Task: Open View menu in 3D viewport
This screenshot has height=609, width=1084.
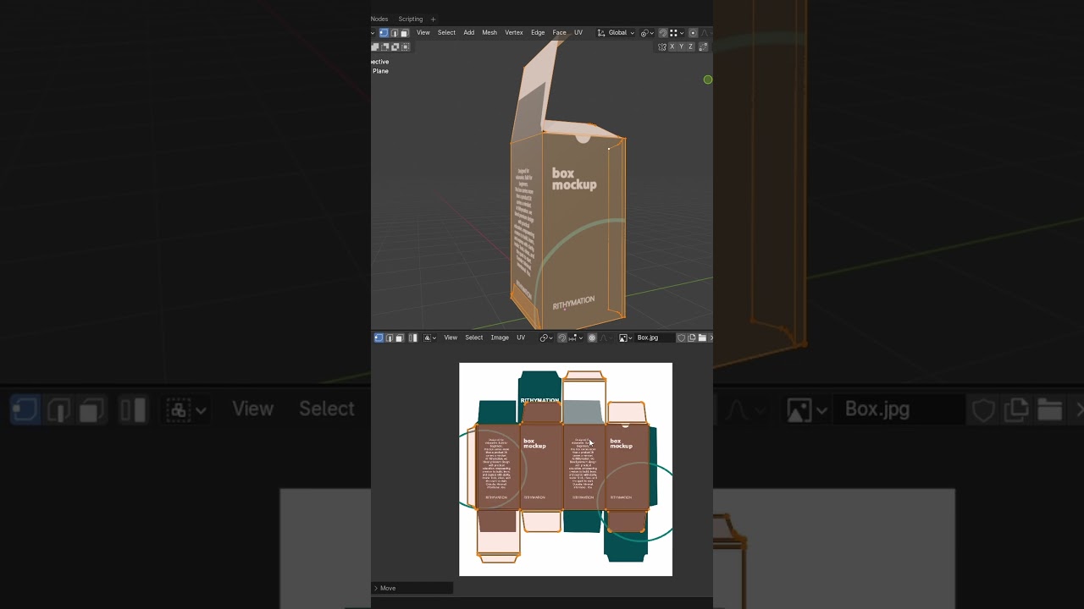Action: pos(423,33)
